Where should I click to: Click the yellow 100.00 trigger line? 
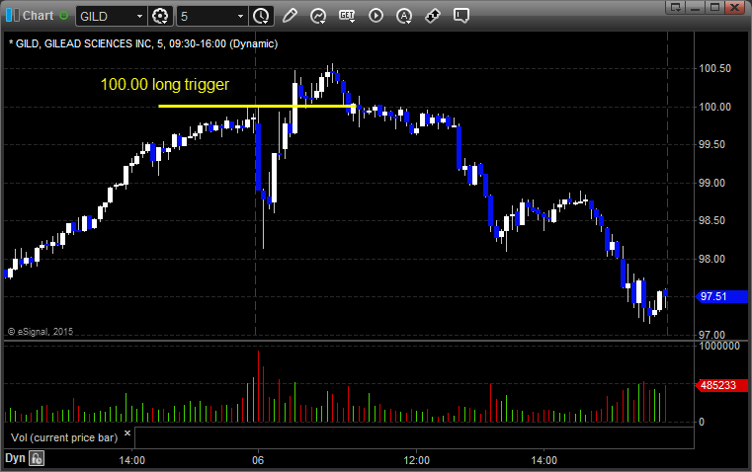pos(257,106)
